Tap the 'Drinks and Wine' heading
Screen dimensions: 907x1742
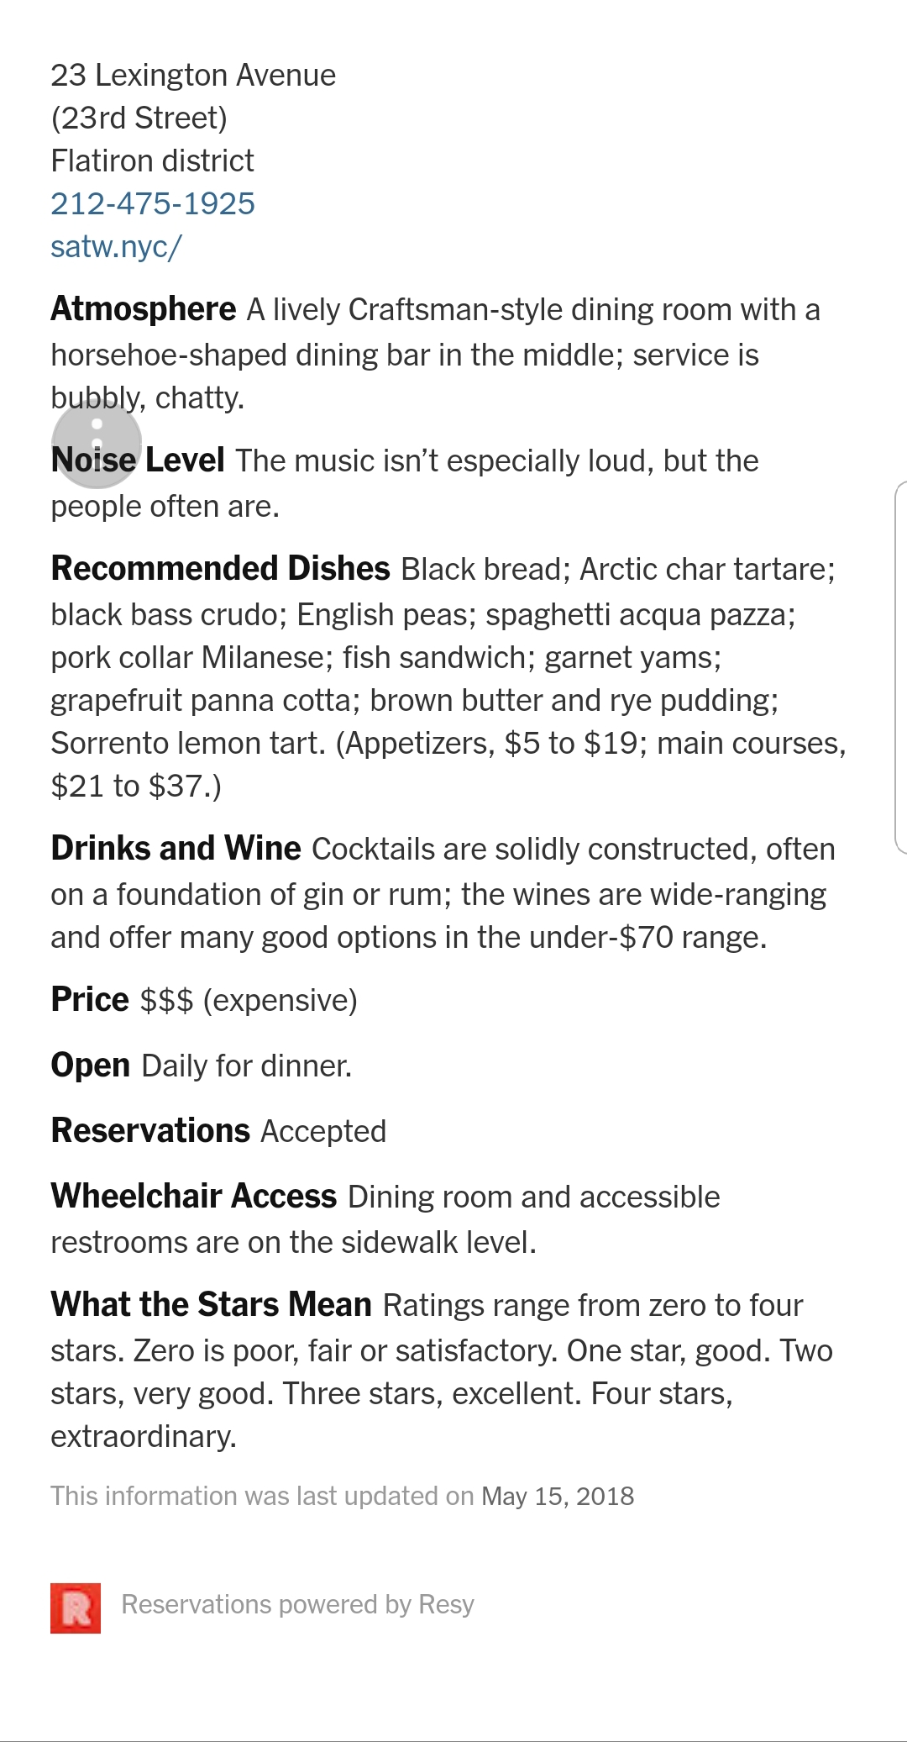pyautogui.click(x=176, y=849)
